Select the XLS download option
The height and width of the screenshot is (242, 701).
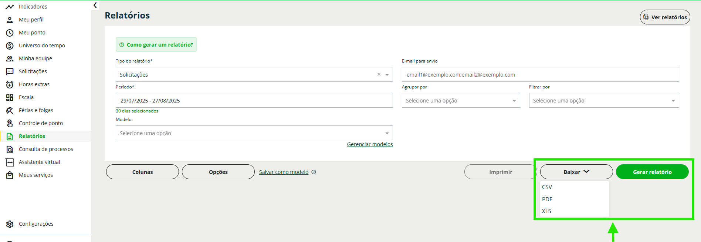point(546,211)
